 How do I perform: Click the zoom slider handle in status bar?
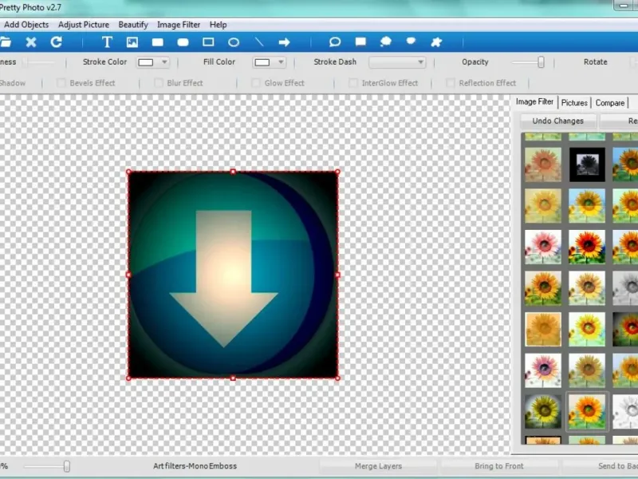67,466
